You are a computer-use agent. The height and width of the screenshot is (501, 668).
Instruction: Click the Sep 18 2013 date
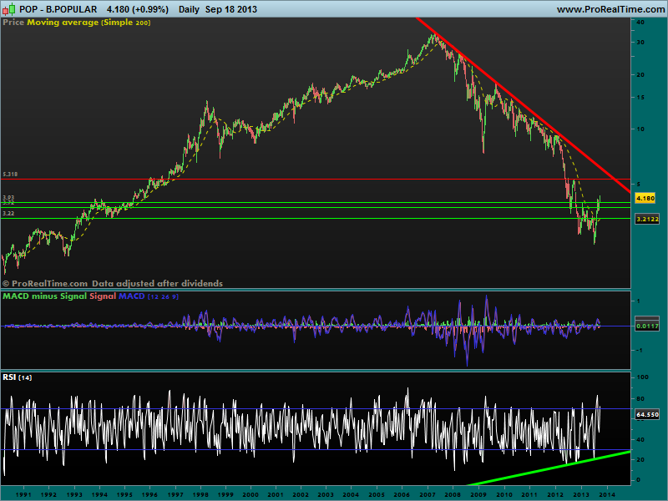[x=231, y=9]
